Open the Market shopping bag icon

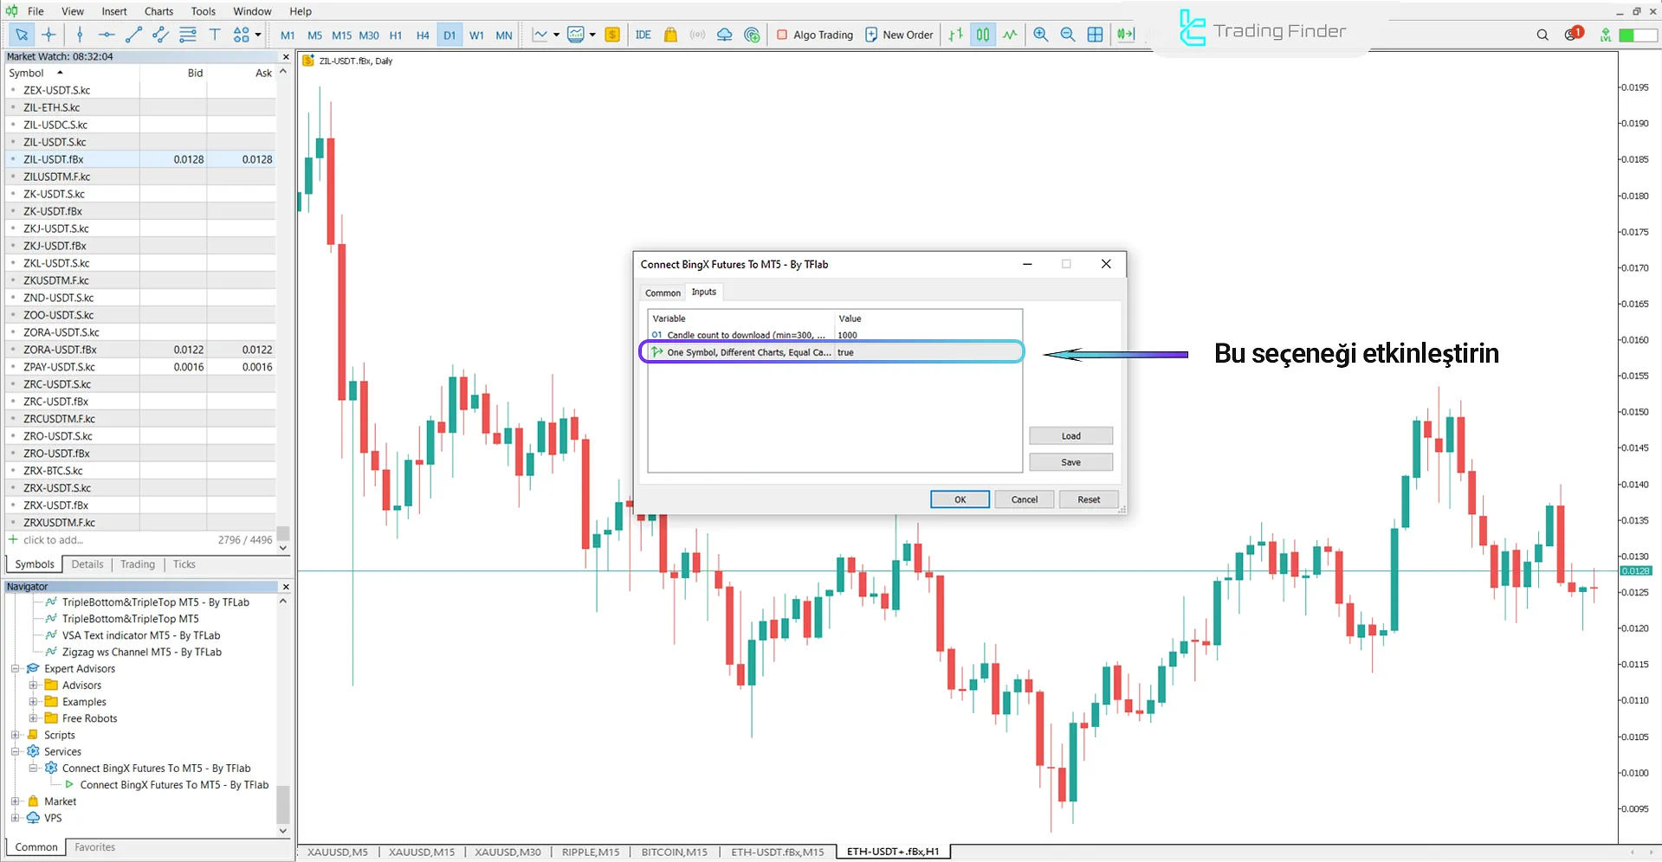tap(670, 35)
